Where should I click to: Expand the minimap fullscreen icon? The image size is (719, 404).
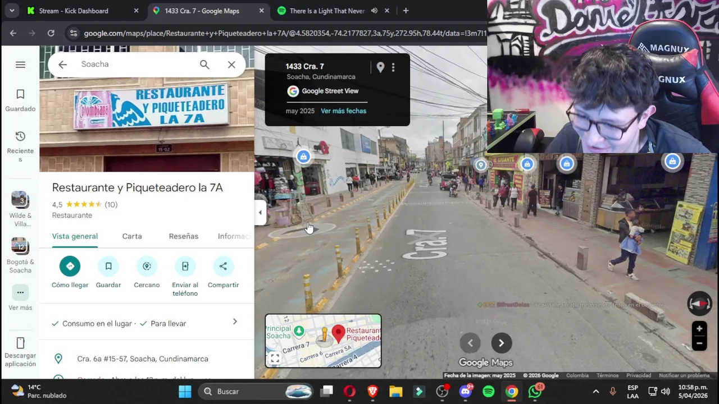click(274, 358)
